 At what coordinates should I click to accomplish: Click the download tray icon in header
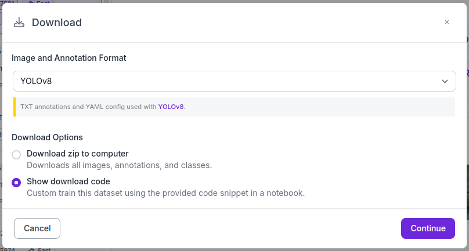coord(19,23)
